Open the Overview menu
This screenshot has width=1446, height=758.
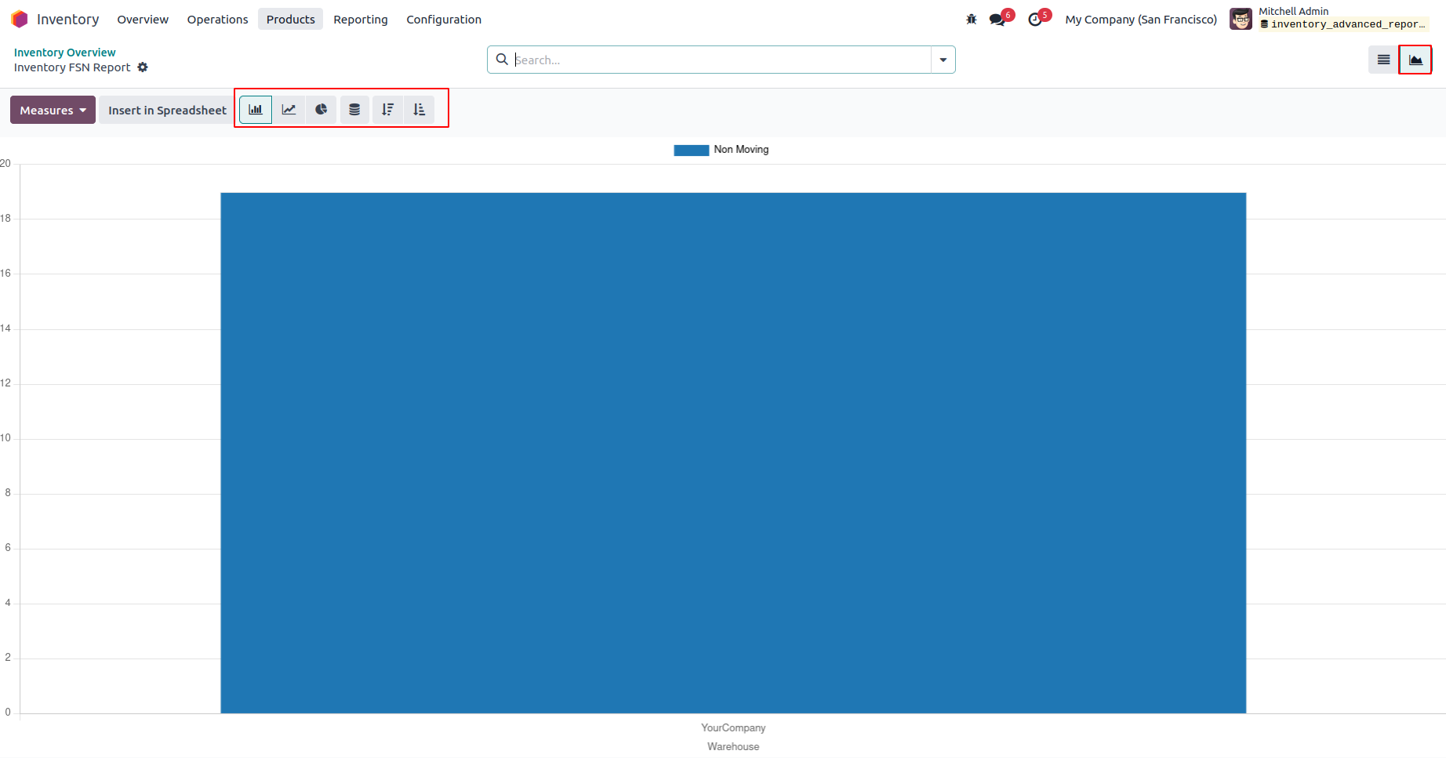[x=143, y=19]
